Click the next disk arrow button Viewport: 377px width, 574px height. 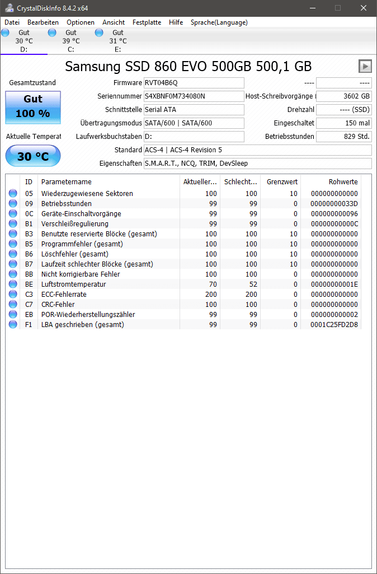tap(365, 66)
